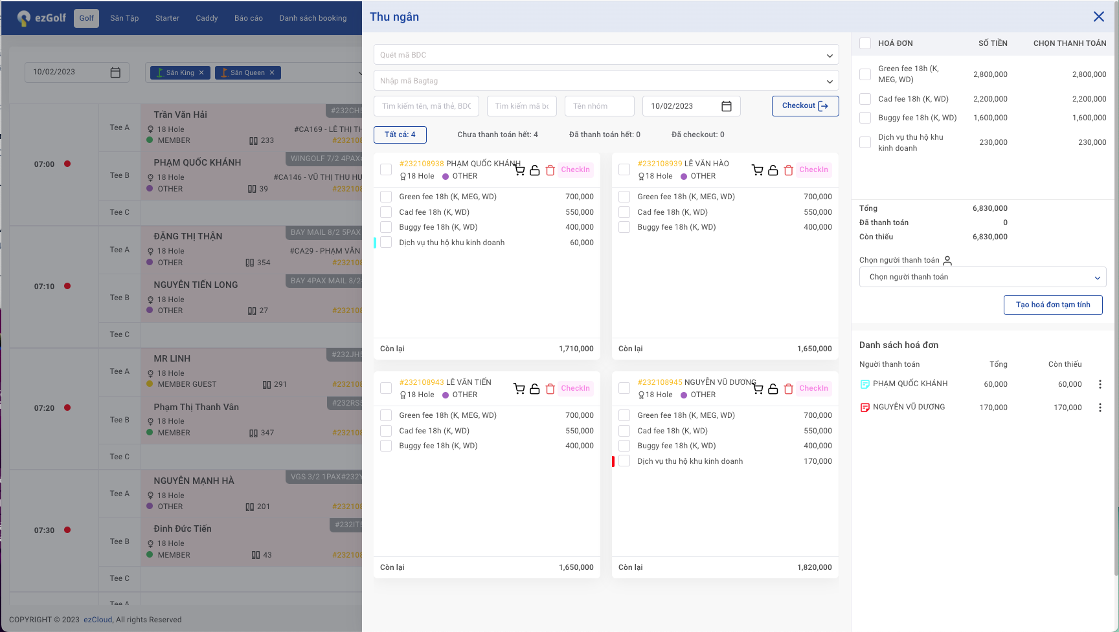The height and width of the screenshot is (632, 1119).
Task: Open the Báo cáo menu
Action: point(249,18)
